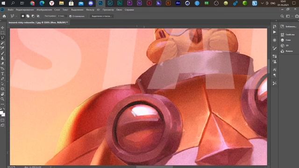Change the screen mode icon

pos(2,126)
